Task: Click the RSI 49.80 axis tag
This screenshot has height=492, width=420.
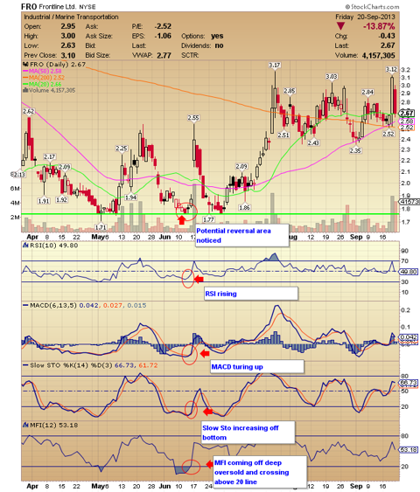Action: 409,272
